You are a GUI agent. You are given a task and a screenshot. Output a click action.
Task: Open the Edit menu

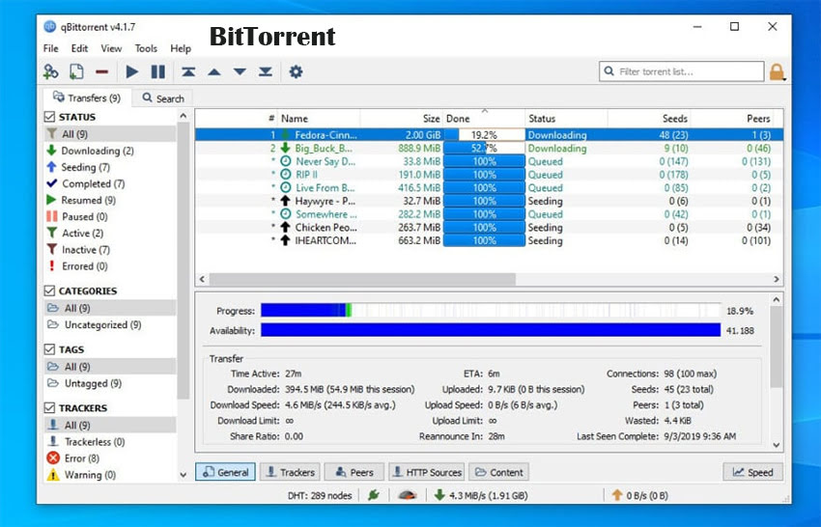pyautogui.click(x=79, y=48)
